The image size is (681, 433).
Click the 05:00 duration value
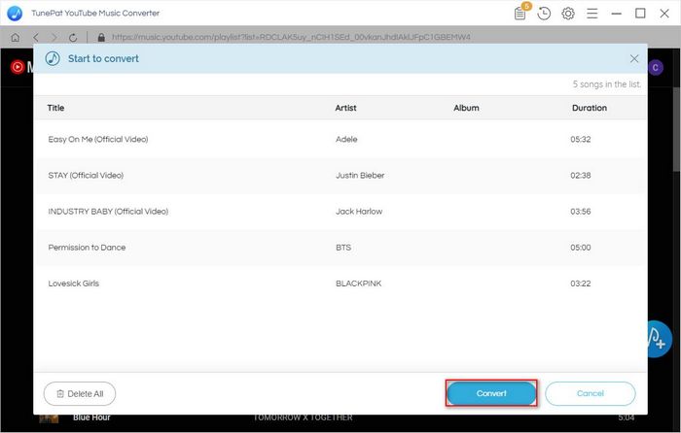(x=580, y=247)
